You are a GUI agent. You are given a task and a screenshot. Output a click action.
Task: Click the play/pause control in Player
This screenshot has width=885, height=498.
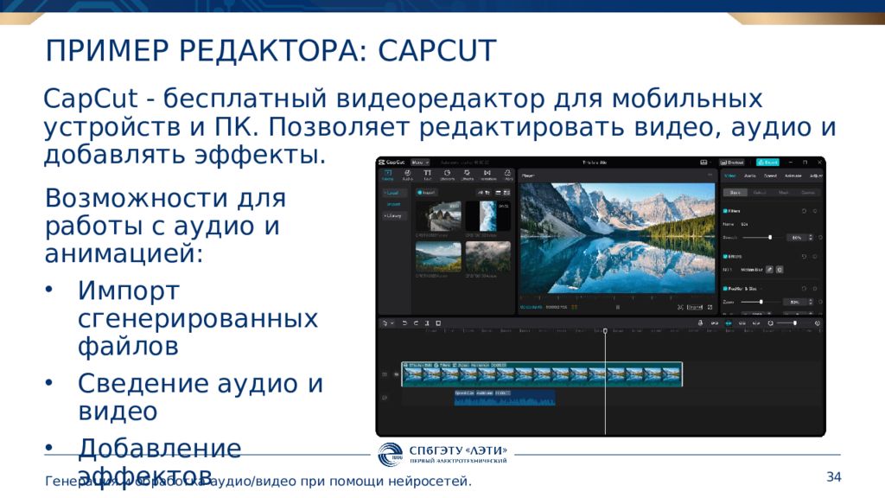[x=617, y=307]
